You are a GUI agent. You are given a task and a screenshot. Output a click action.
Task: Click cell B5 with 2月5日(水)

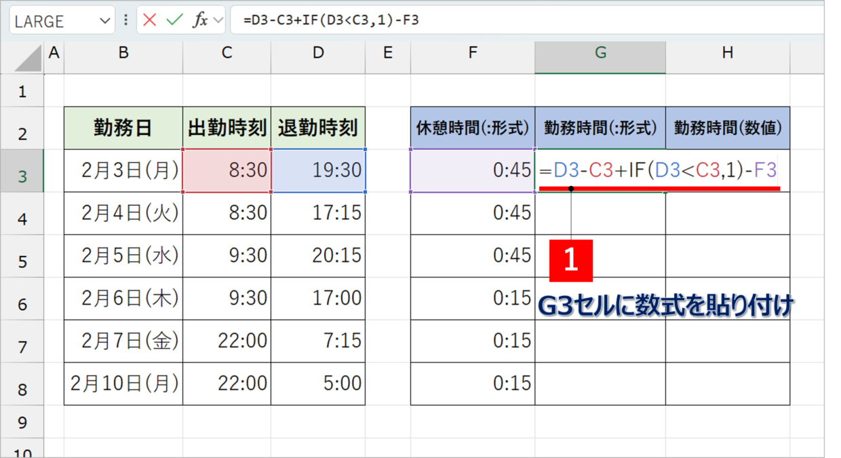[x=123, y=255]
